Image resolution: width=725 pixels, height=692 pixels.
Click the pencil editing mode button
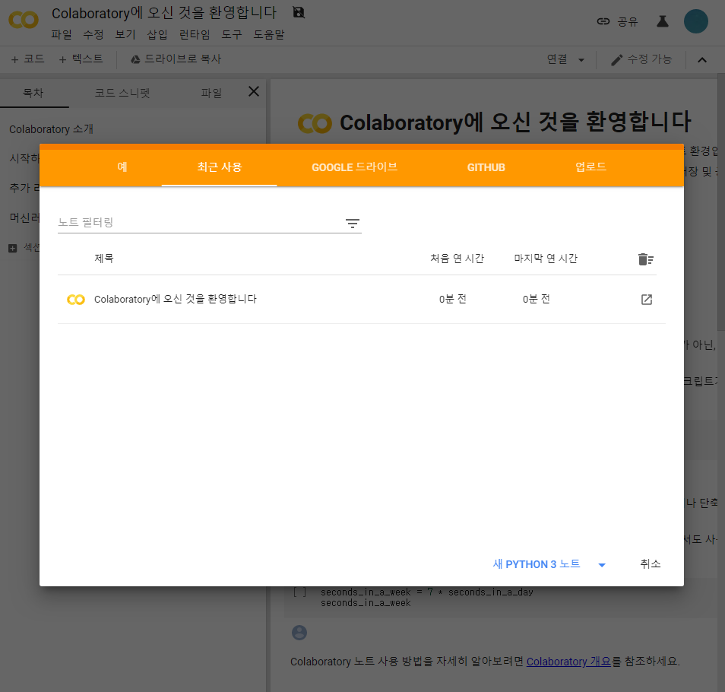tap(641, 59)
